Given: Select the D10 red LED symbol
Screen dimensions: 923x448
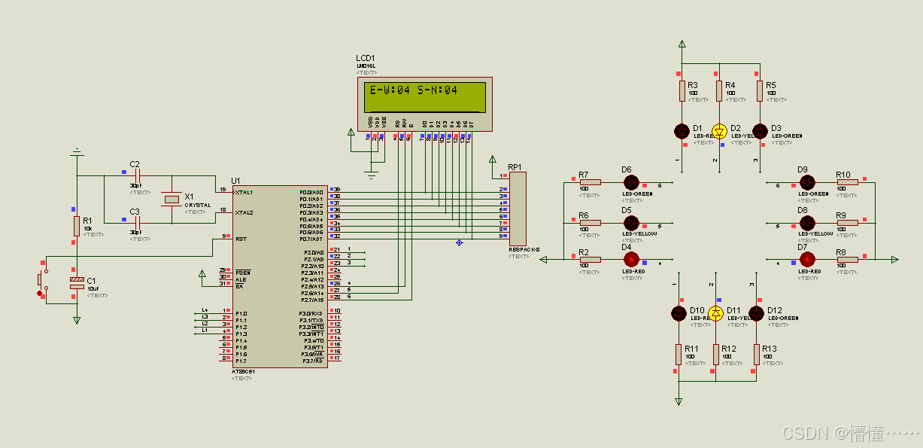Looking at the screenshot, I should 678,312.
